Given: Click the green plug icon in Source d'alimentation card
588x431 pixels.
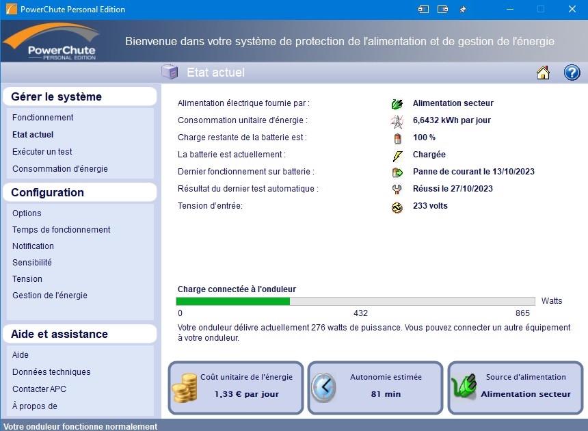Looking at the screenshot, I should 464,387.
